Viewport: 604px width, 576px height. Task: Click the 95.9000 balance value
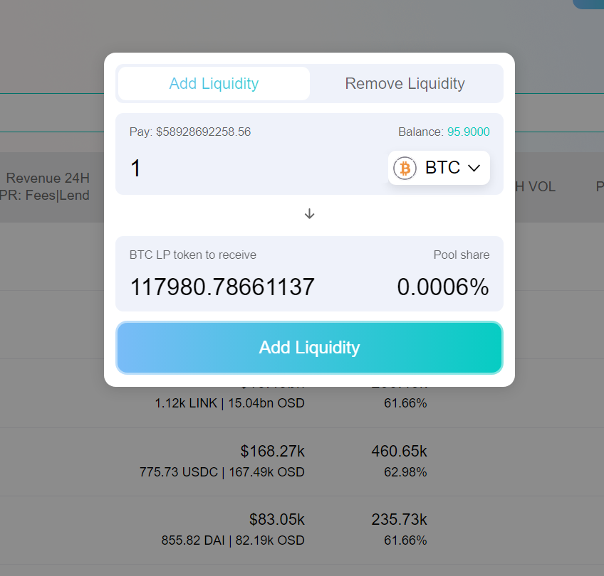click(469, 132)
